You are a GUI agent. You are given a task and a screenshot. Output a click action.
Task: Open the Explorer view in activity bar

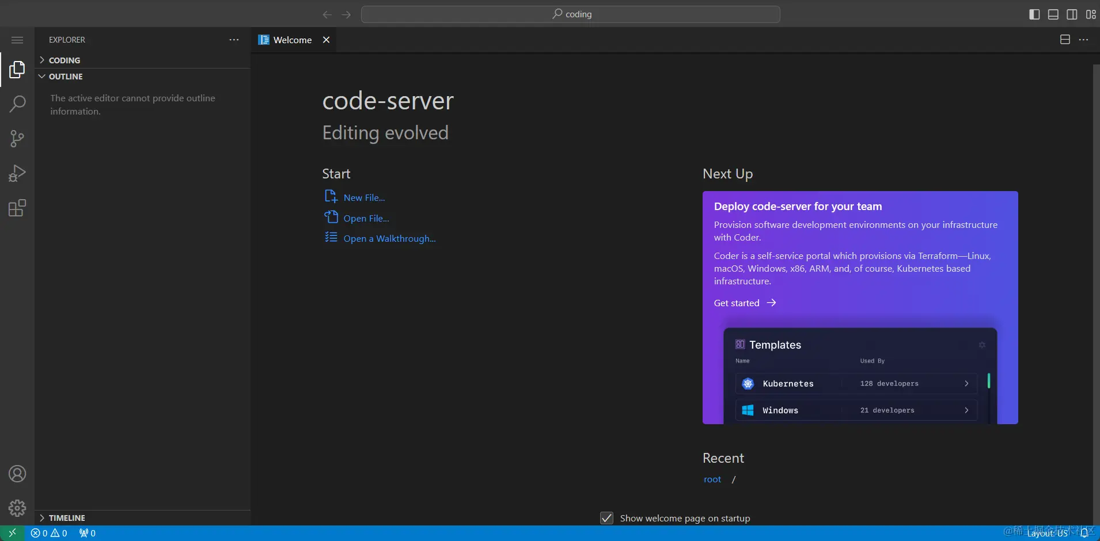point(17,70)
